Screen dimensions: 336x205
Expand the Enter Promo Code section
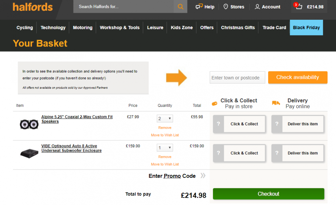(x=172, y=176)
